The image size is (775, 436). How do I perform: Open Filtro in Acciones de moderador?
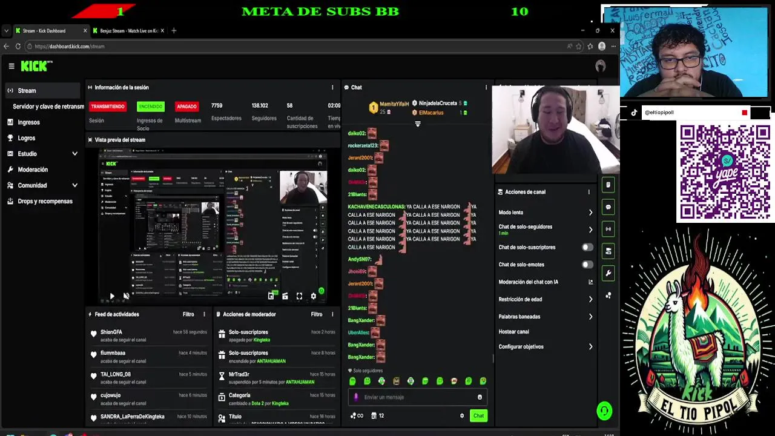(x=317, y=314)
